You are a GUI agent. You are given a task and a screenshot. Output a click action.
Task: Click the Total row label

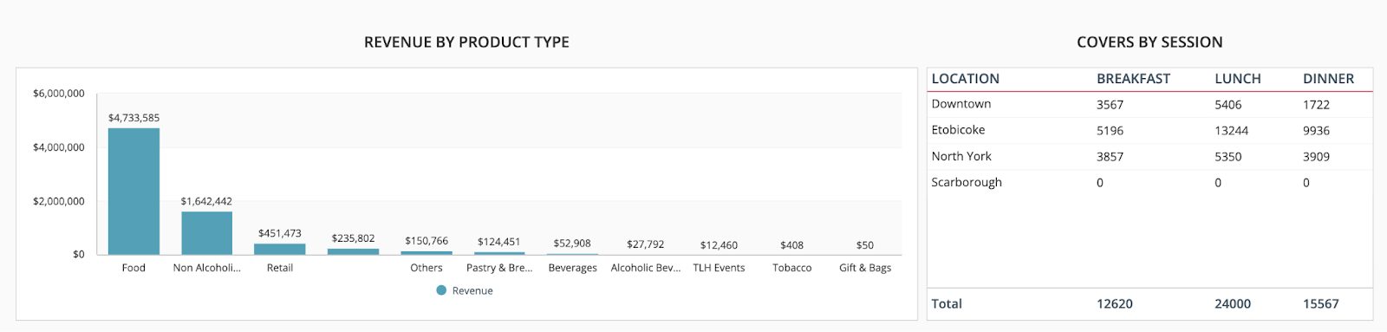[x=947, y=303]
